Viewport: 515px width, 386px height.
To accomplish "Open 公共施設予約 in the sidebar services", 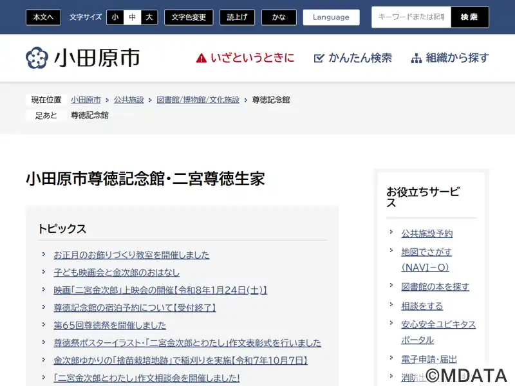I will 427,234.
